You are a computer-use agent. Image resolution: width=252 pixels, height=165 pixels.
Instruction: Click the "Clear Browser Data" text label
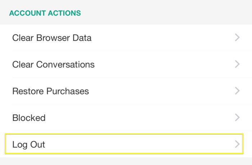click(x=52, y=38)
